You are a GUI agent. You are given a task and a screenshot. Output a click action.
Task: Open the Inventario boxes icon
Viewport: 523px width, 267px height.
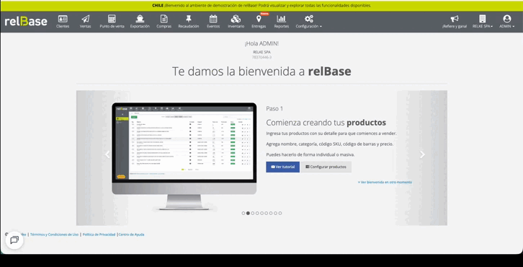click(236, 19)
